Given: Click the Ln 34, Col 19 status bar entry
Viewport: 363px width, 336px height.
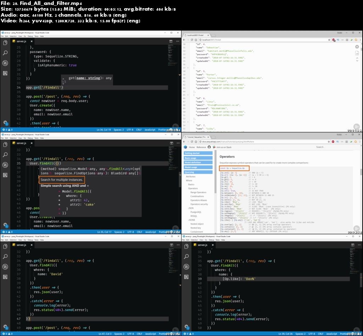Looking at the screenshot, I should coord(104,130).
